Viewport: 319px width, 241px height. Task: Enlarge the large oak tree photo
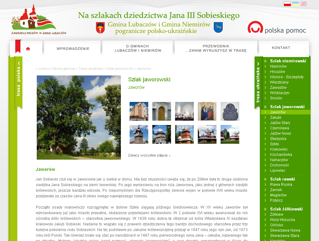[x=79, y=118]
